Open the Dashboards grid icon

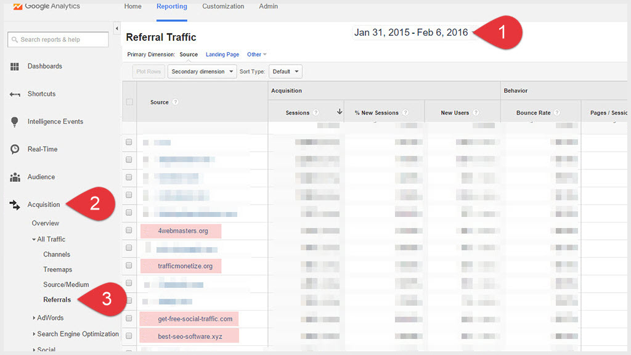(x=15, y=67)
